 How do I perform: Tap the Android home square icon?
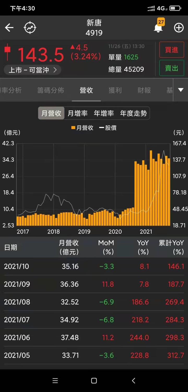pos(94,381)
